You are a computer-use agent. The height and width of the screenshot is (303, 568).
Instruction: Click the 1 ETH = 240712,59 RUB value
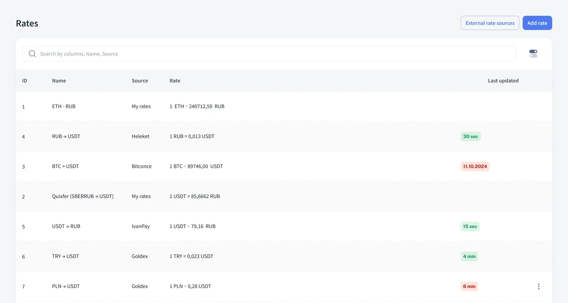coord(197,107)
